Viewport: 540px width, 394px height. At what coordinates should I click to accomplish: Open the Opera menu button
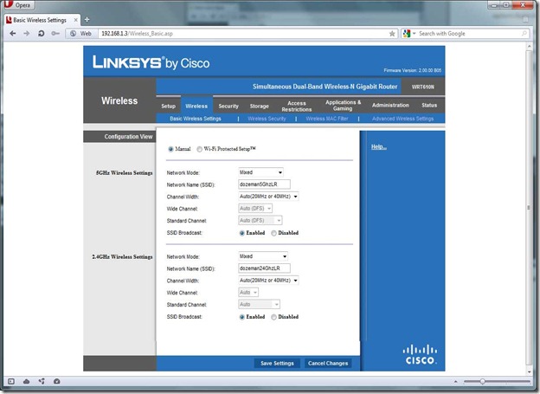click(17, 5)
